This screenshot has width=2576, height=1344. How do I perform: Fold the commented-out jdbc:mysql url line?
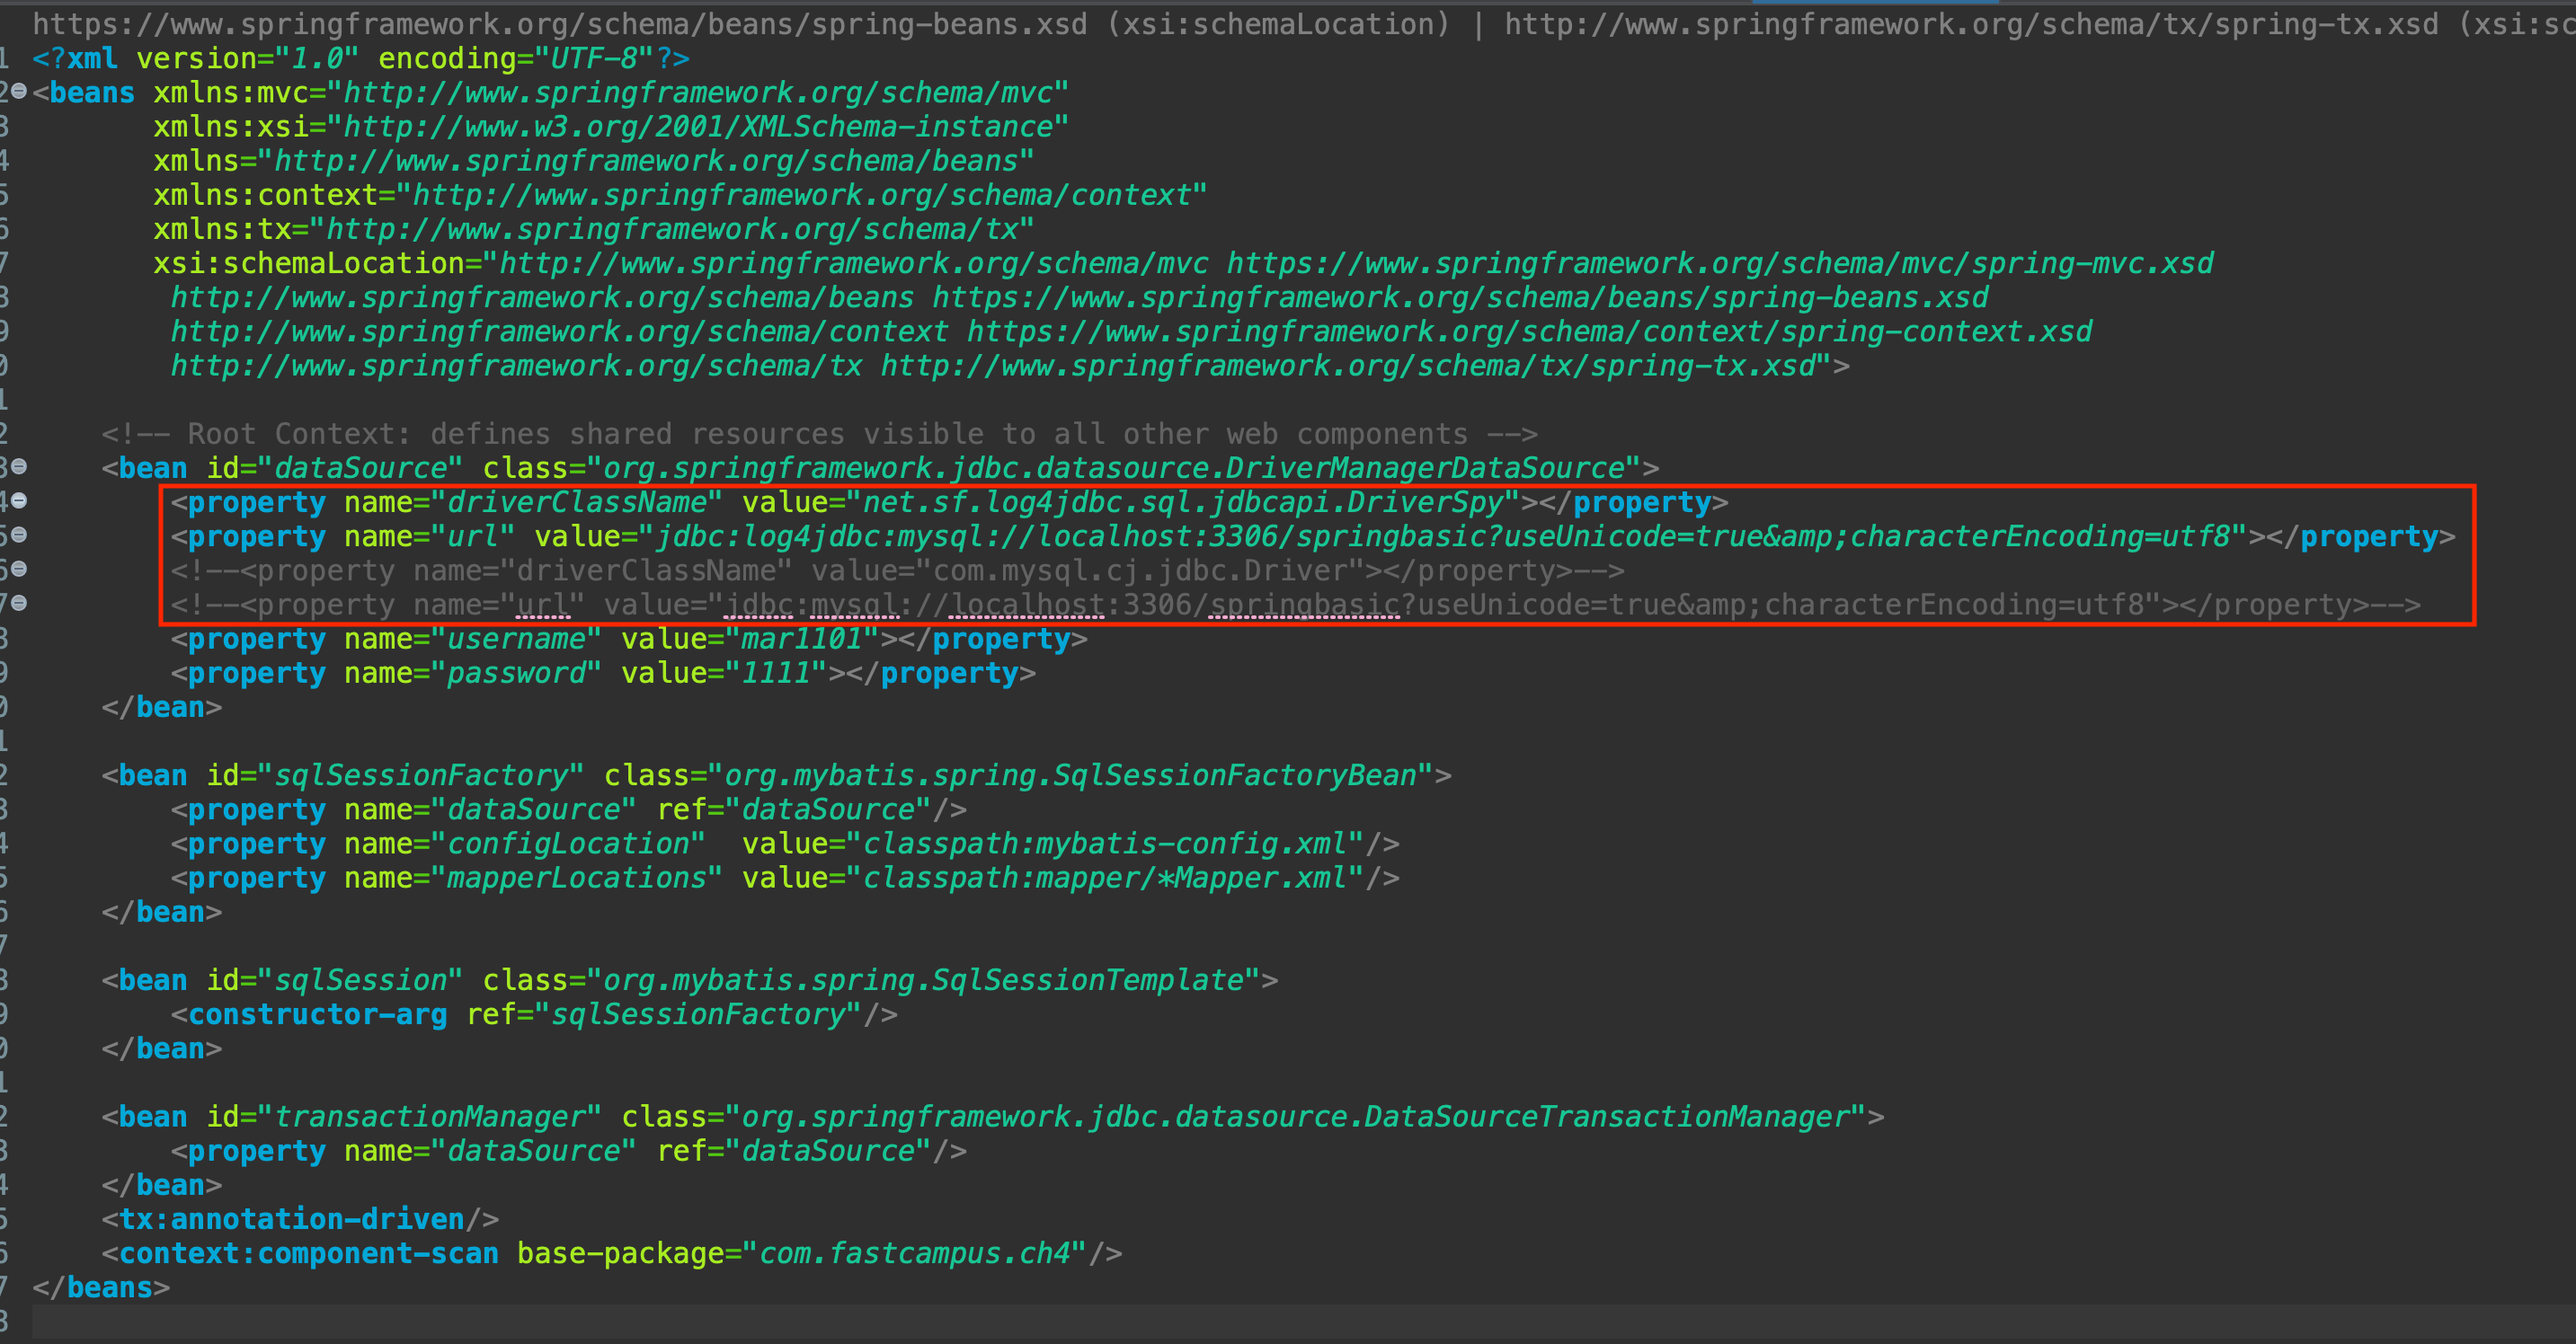point(19,604)
